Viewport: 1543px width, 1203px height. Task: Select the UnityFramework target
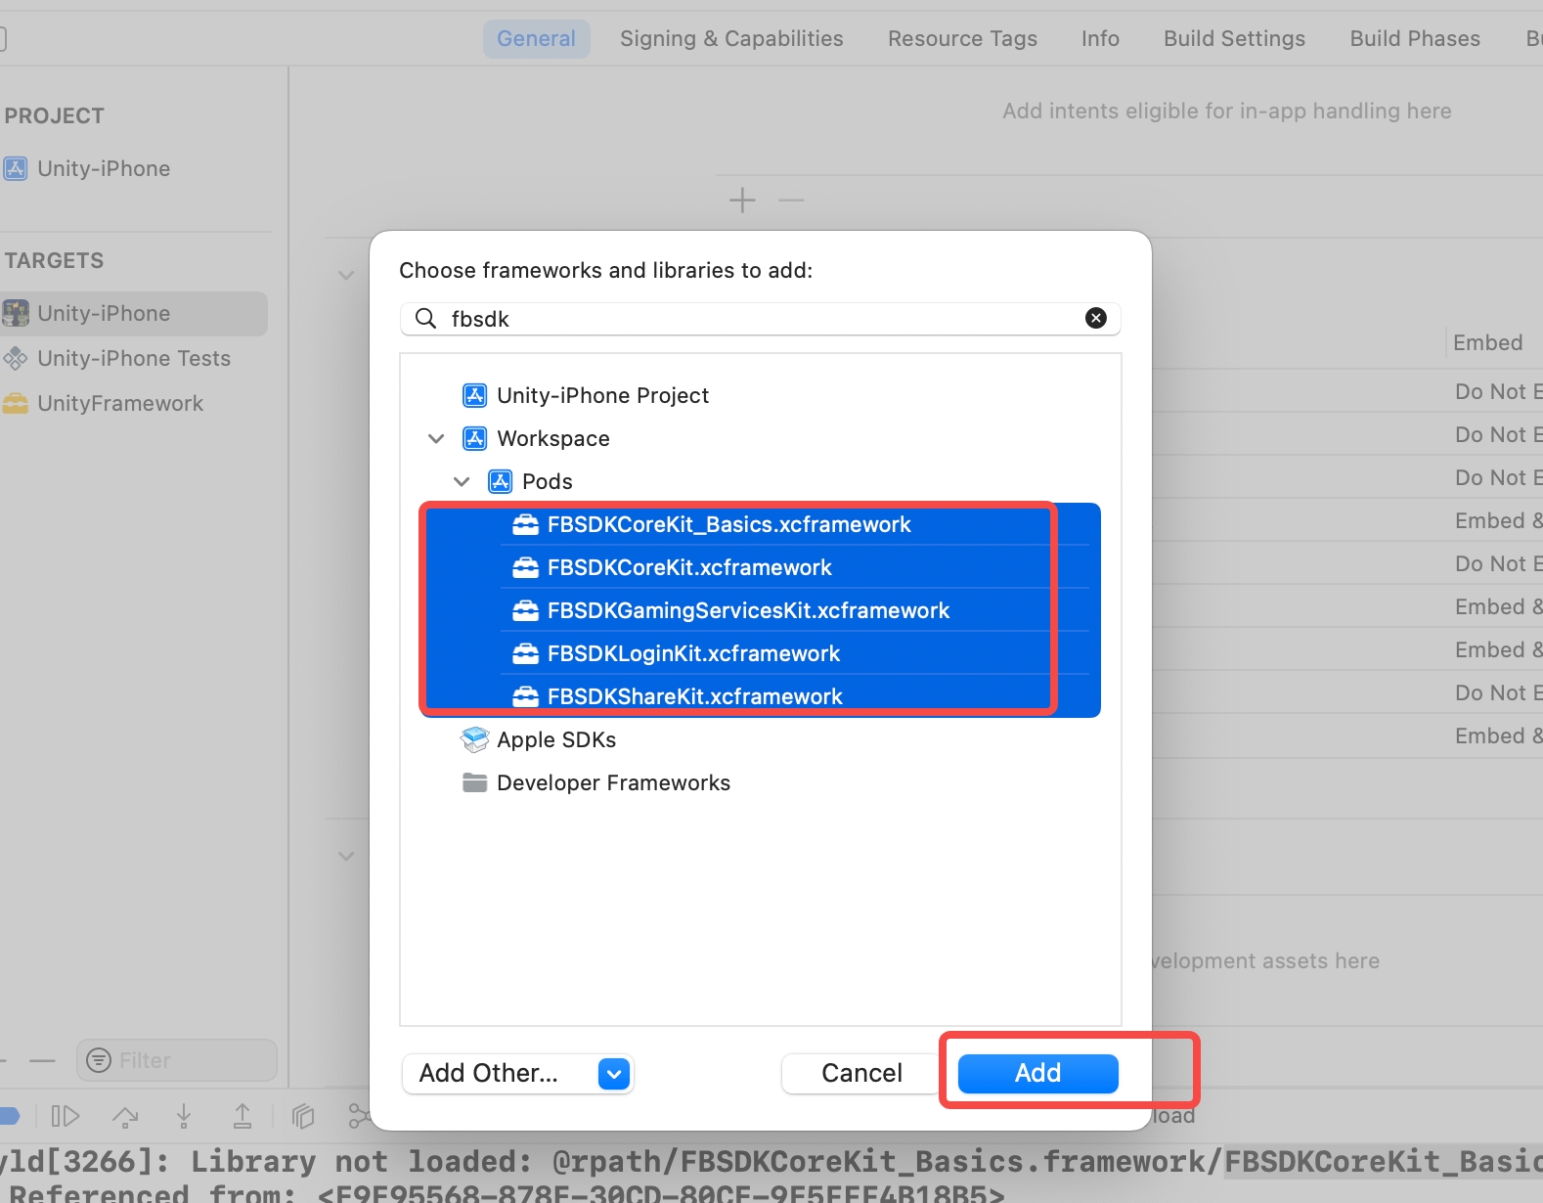point(119,403)
